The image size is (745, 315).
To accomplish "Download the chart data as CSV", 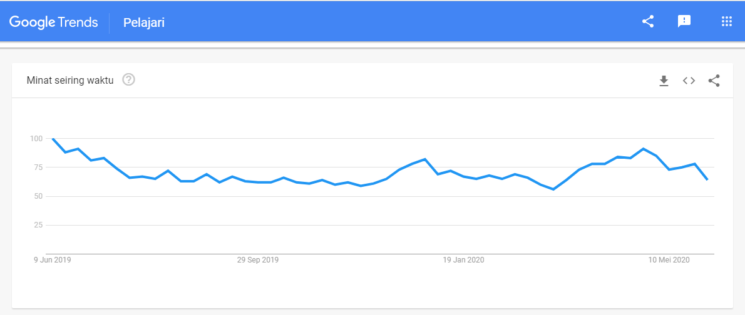I will tap(664, 81).
